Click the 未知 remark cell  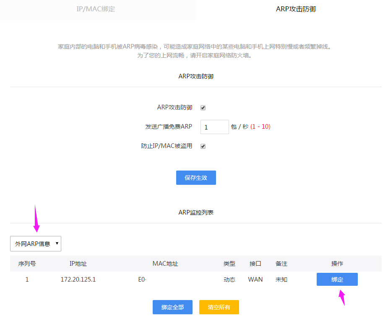[281, 280]
